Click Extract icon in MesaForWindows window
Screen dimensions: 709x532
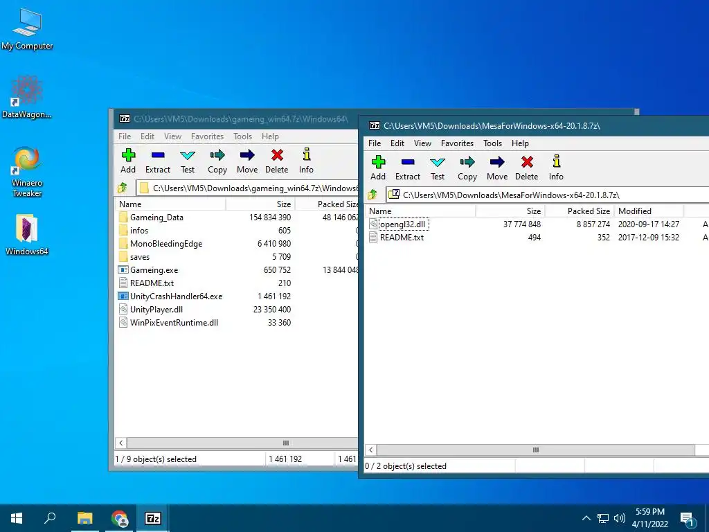point(407,162)
